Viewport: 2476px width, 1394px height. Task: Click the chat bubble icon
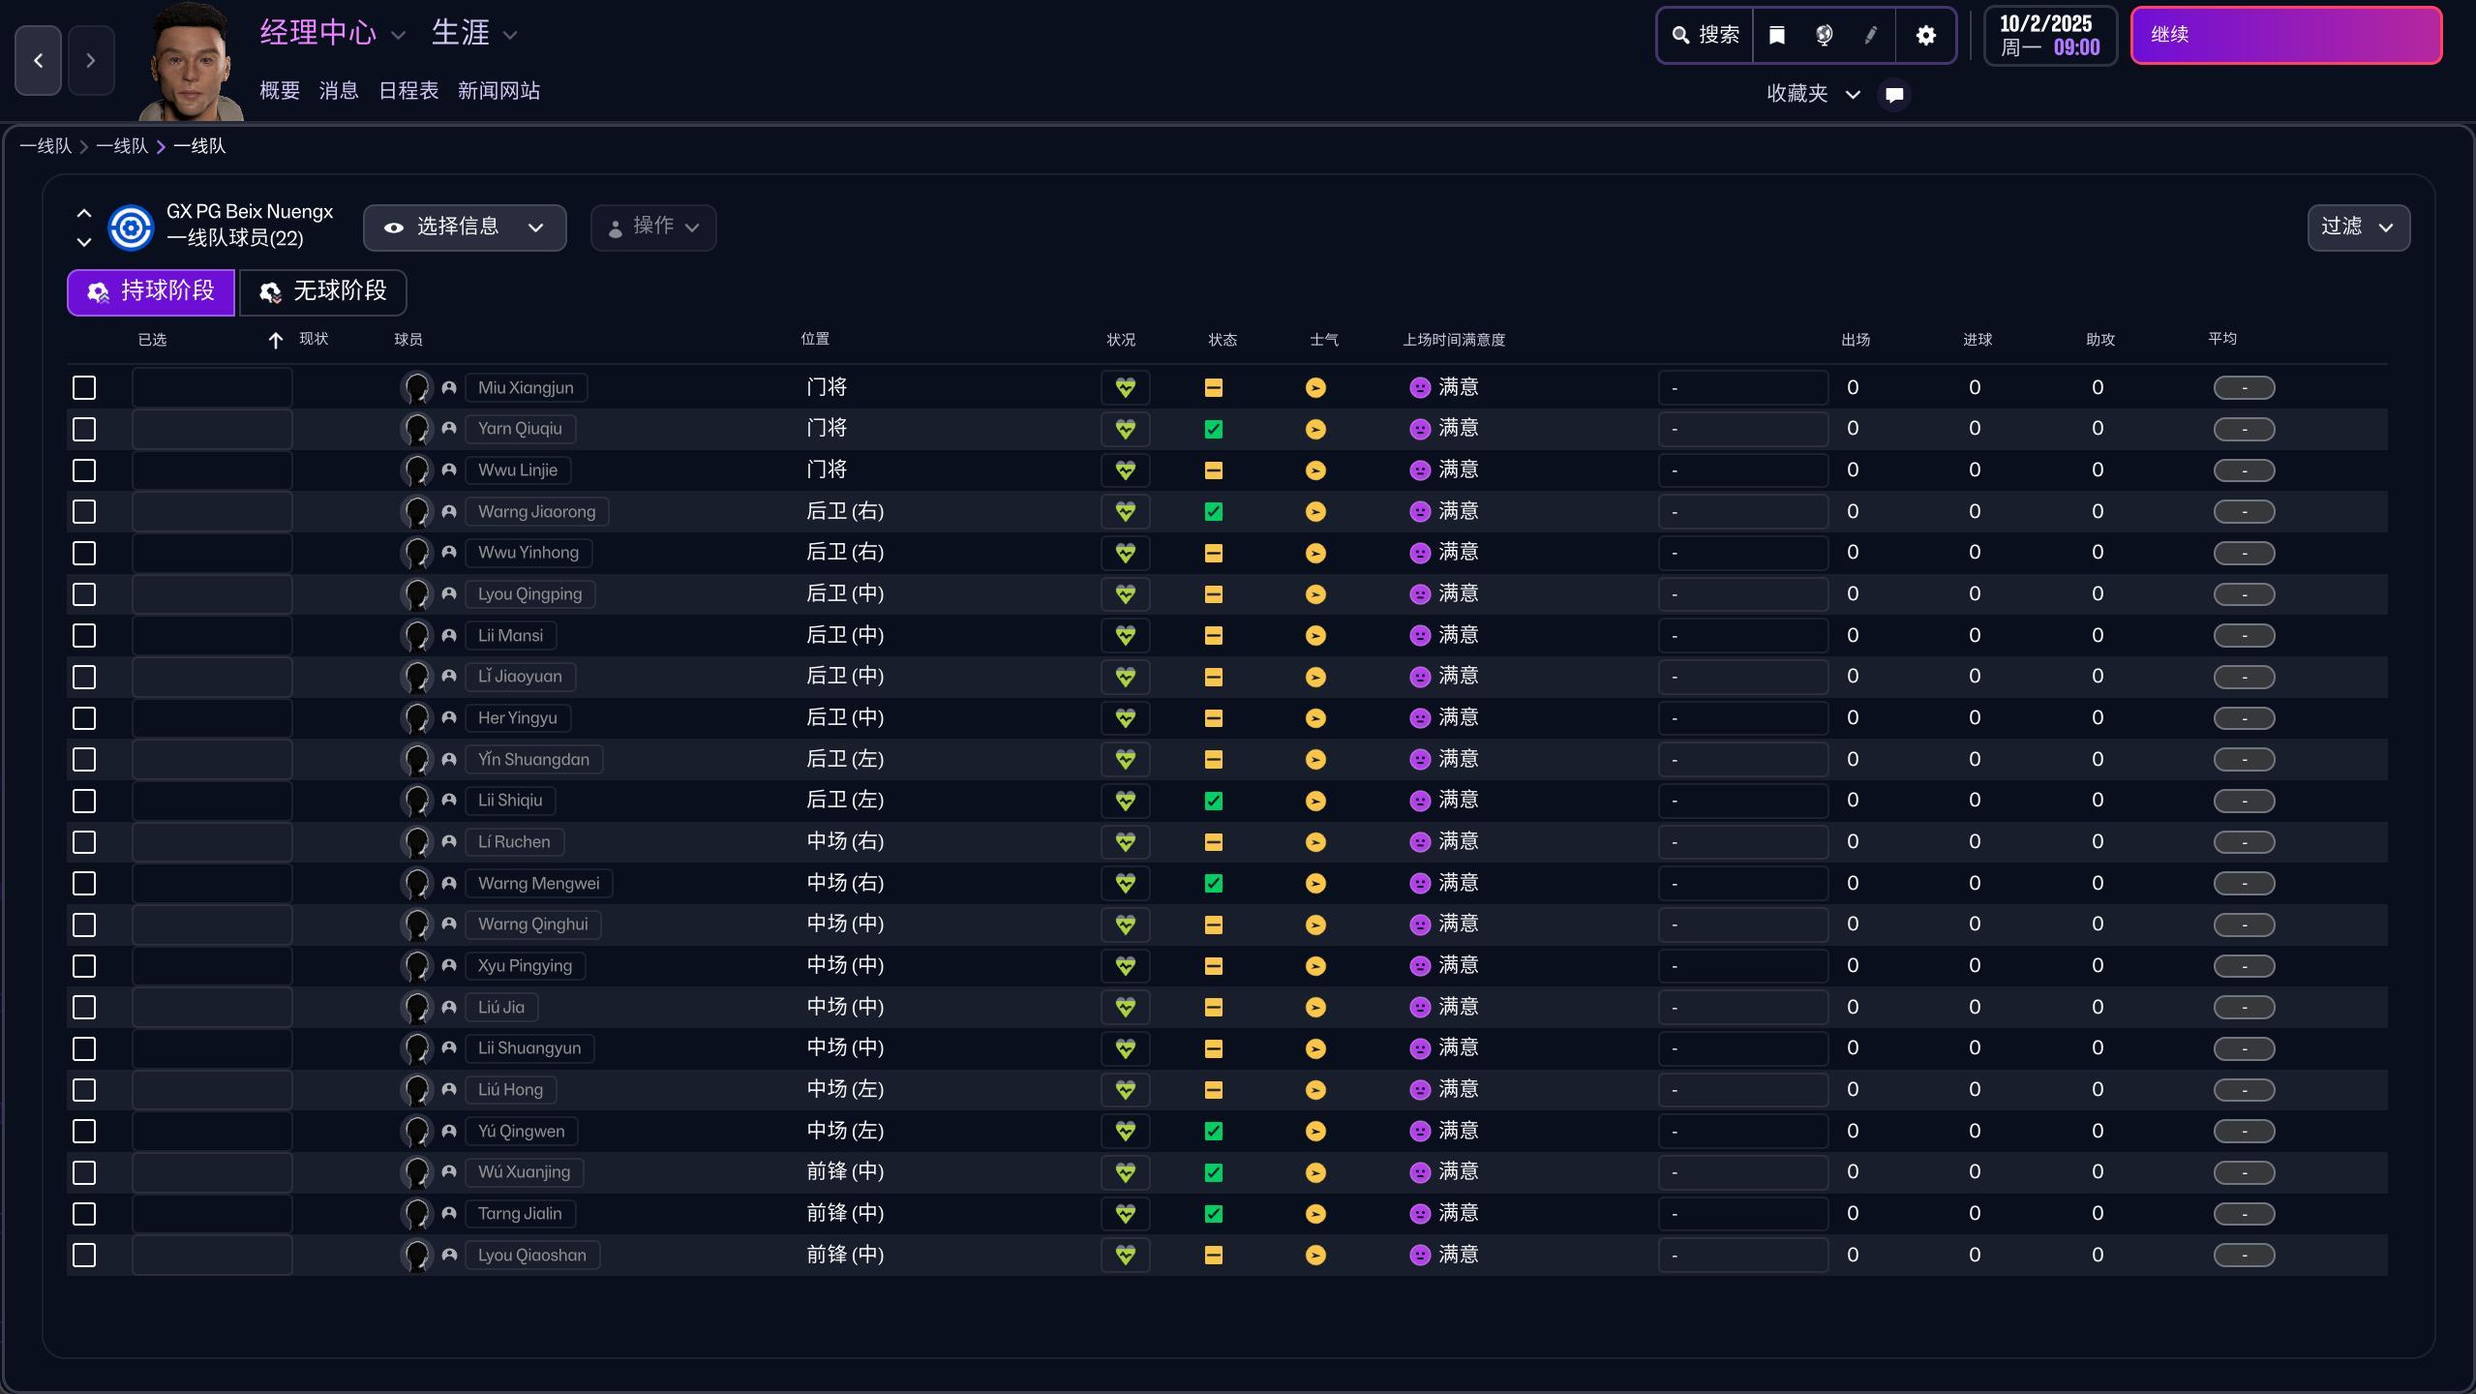1894,95
